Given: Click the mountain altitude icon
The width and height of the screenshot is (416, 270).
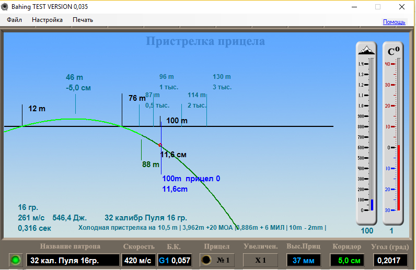Looking at the screenshot, I should tap(366, 50).
